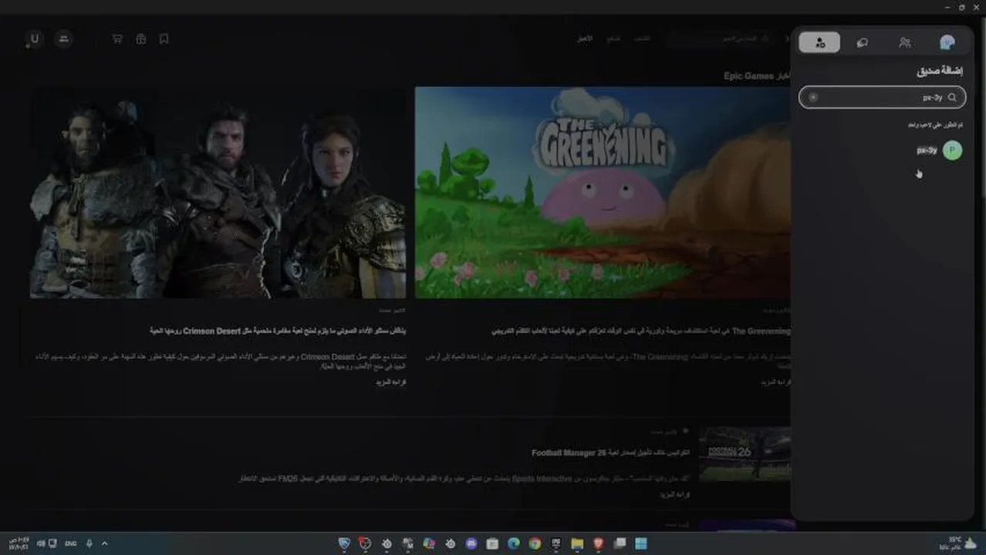Viewport: 986px width, 555px height.
Task: Open Task View icon in taskbar
Action: click(x=620, y=543)
